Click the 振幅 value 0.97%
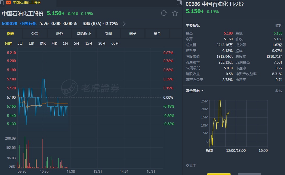Image resolution: width=285 pixels, height=175 pixels. 277,51
